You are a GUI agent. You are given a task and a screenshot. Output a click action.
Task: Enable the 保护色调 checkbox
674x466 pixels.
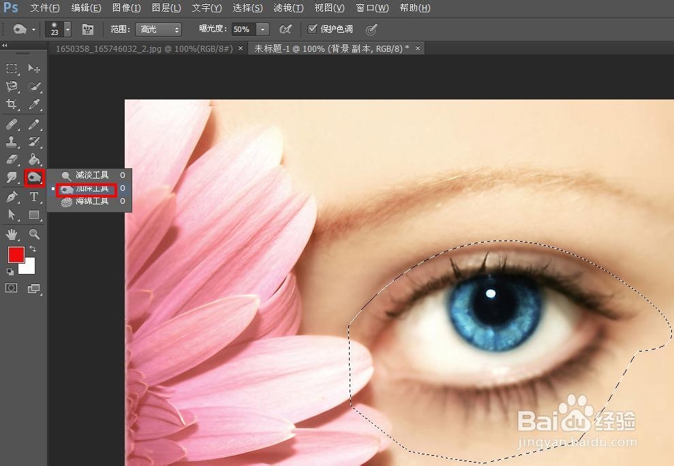tap(312, 29)
